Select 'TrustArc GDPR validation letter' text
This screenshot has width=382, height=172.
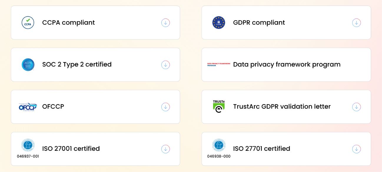[282, 106]
